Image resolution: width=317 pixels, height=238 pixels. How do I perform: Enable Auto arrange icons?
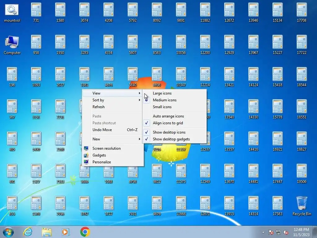pos(175,116)
